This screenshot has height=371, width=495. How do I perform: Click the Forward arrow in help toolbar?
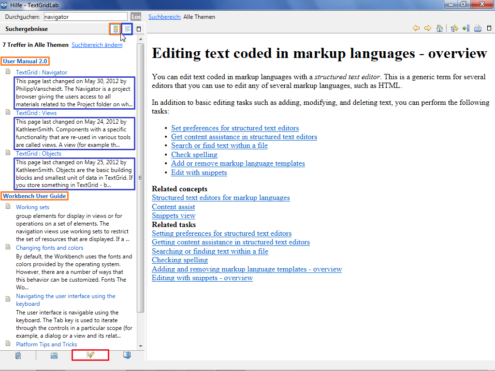427,29
